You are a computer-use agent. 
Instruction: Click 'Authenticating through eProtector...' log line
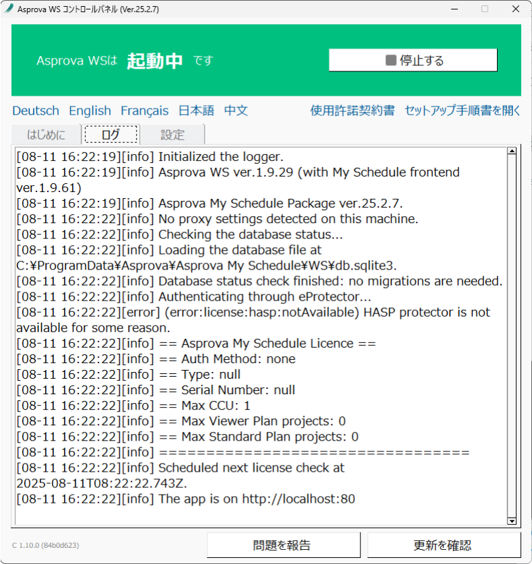click(194, 296)
